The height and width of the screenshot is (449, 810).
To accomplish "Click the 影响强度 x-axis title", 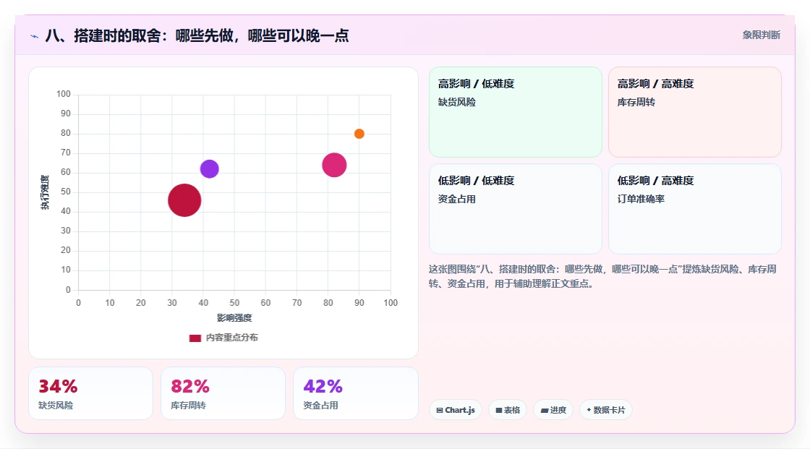I will point(234,317).
